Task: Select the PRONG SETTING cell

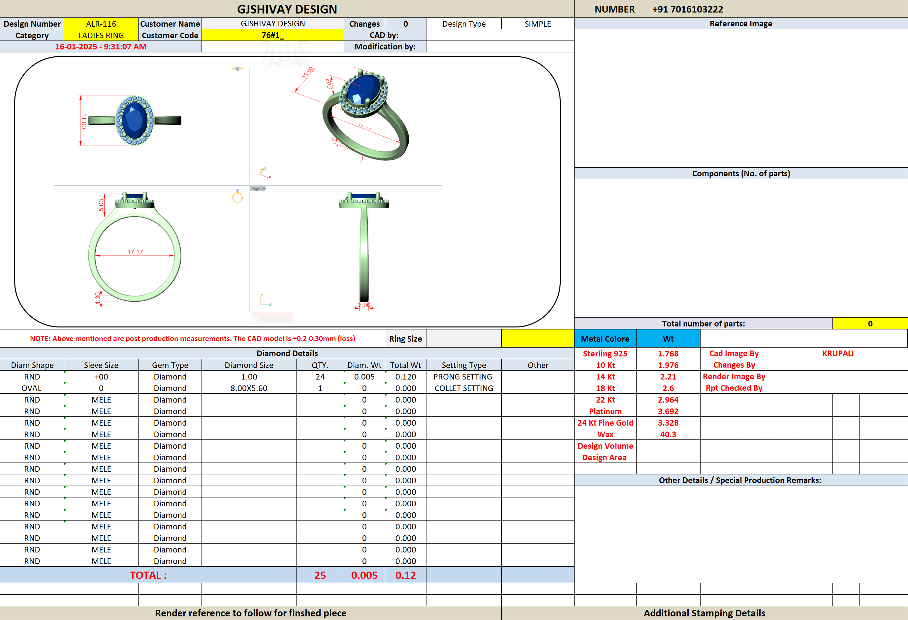Action: 464,377
